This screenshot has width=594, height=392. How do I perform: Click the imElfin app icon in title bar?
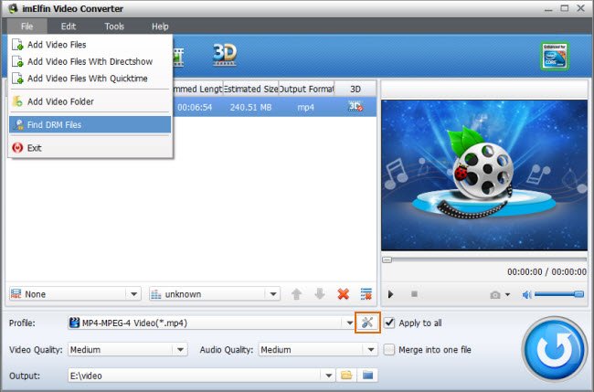[13, 8]
